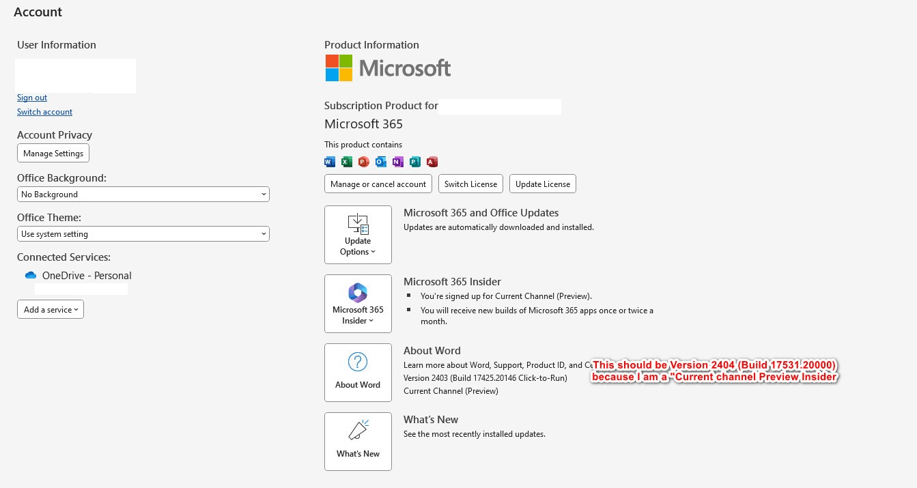Click the Microsoft four-square logo
The height and width of the screenshot is (488, 917).
click(339, 68)
